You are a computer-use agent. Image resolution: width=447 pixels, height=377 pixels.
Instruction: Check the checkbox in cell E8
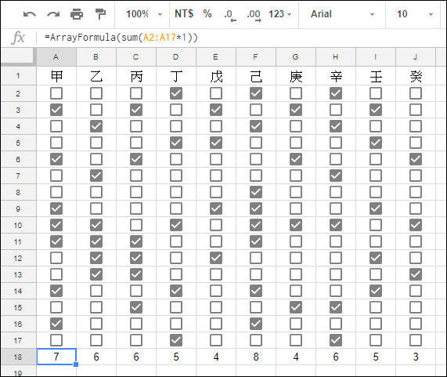(216, 192)
